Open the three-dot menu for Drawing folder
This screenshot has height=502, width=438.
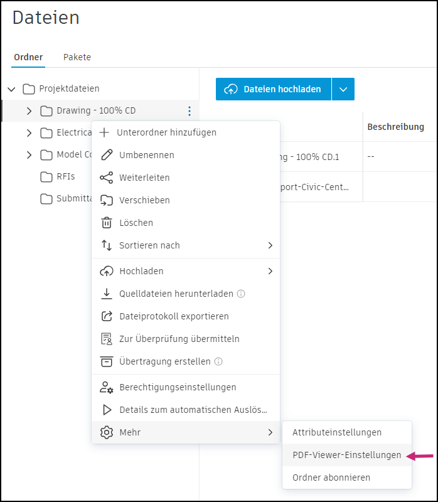click(x=189, y=111)
